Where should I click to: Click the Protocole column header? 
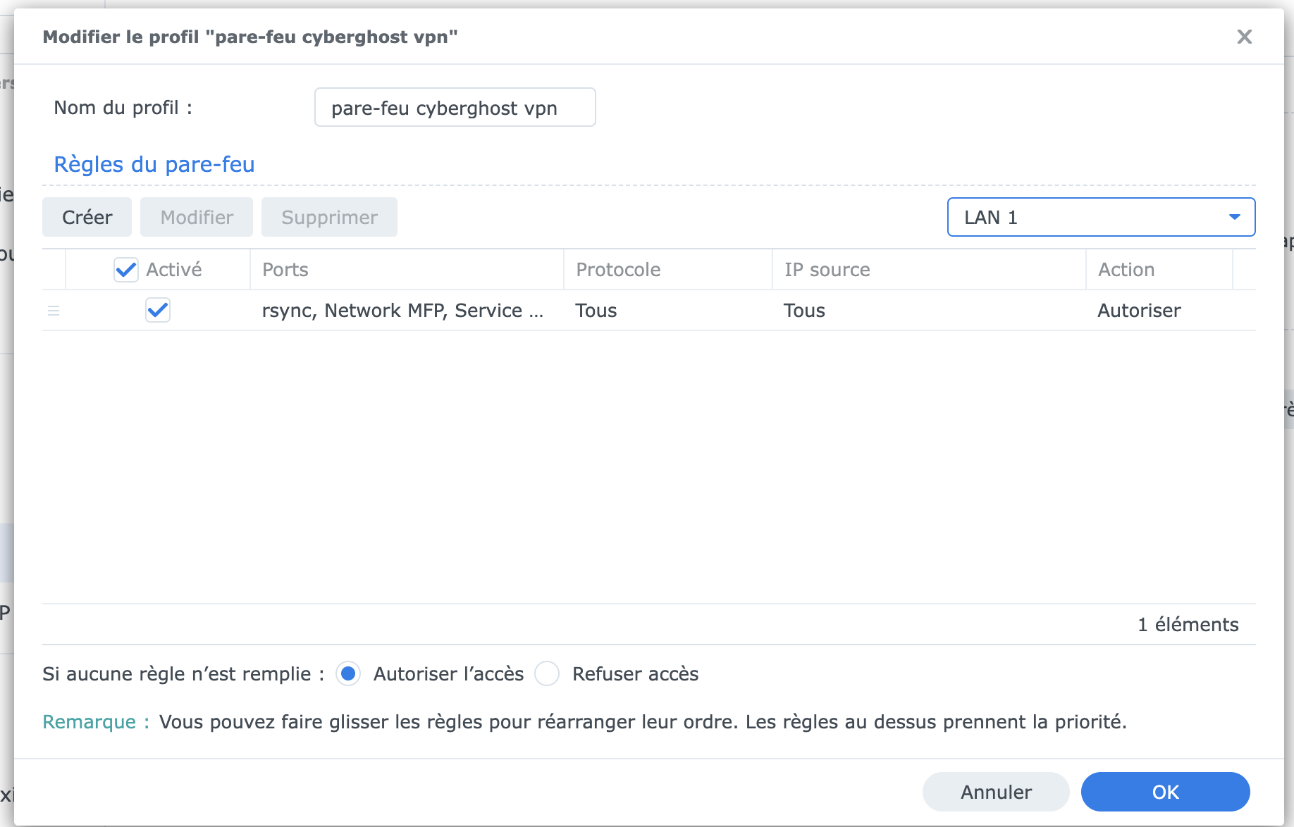pyautogui.click(x=667, y=270)
